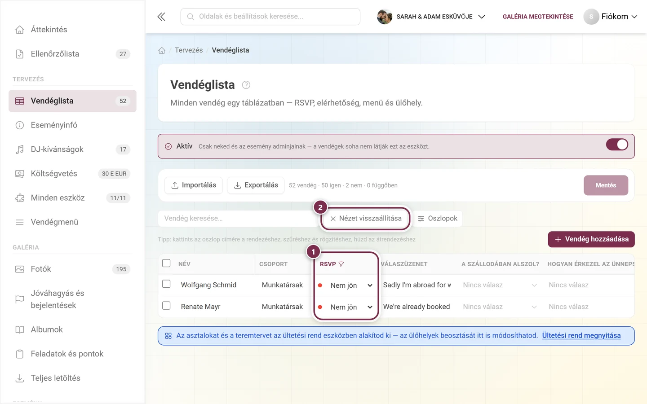The height and width of the screenshot is (404, 647).
Task: Click the RSVP filter funnel icon
Action: pos(341,264)
